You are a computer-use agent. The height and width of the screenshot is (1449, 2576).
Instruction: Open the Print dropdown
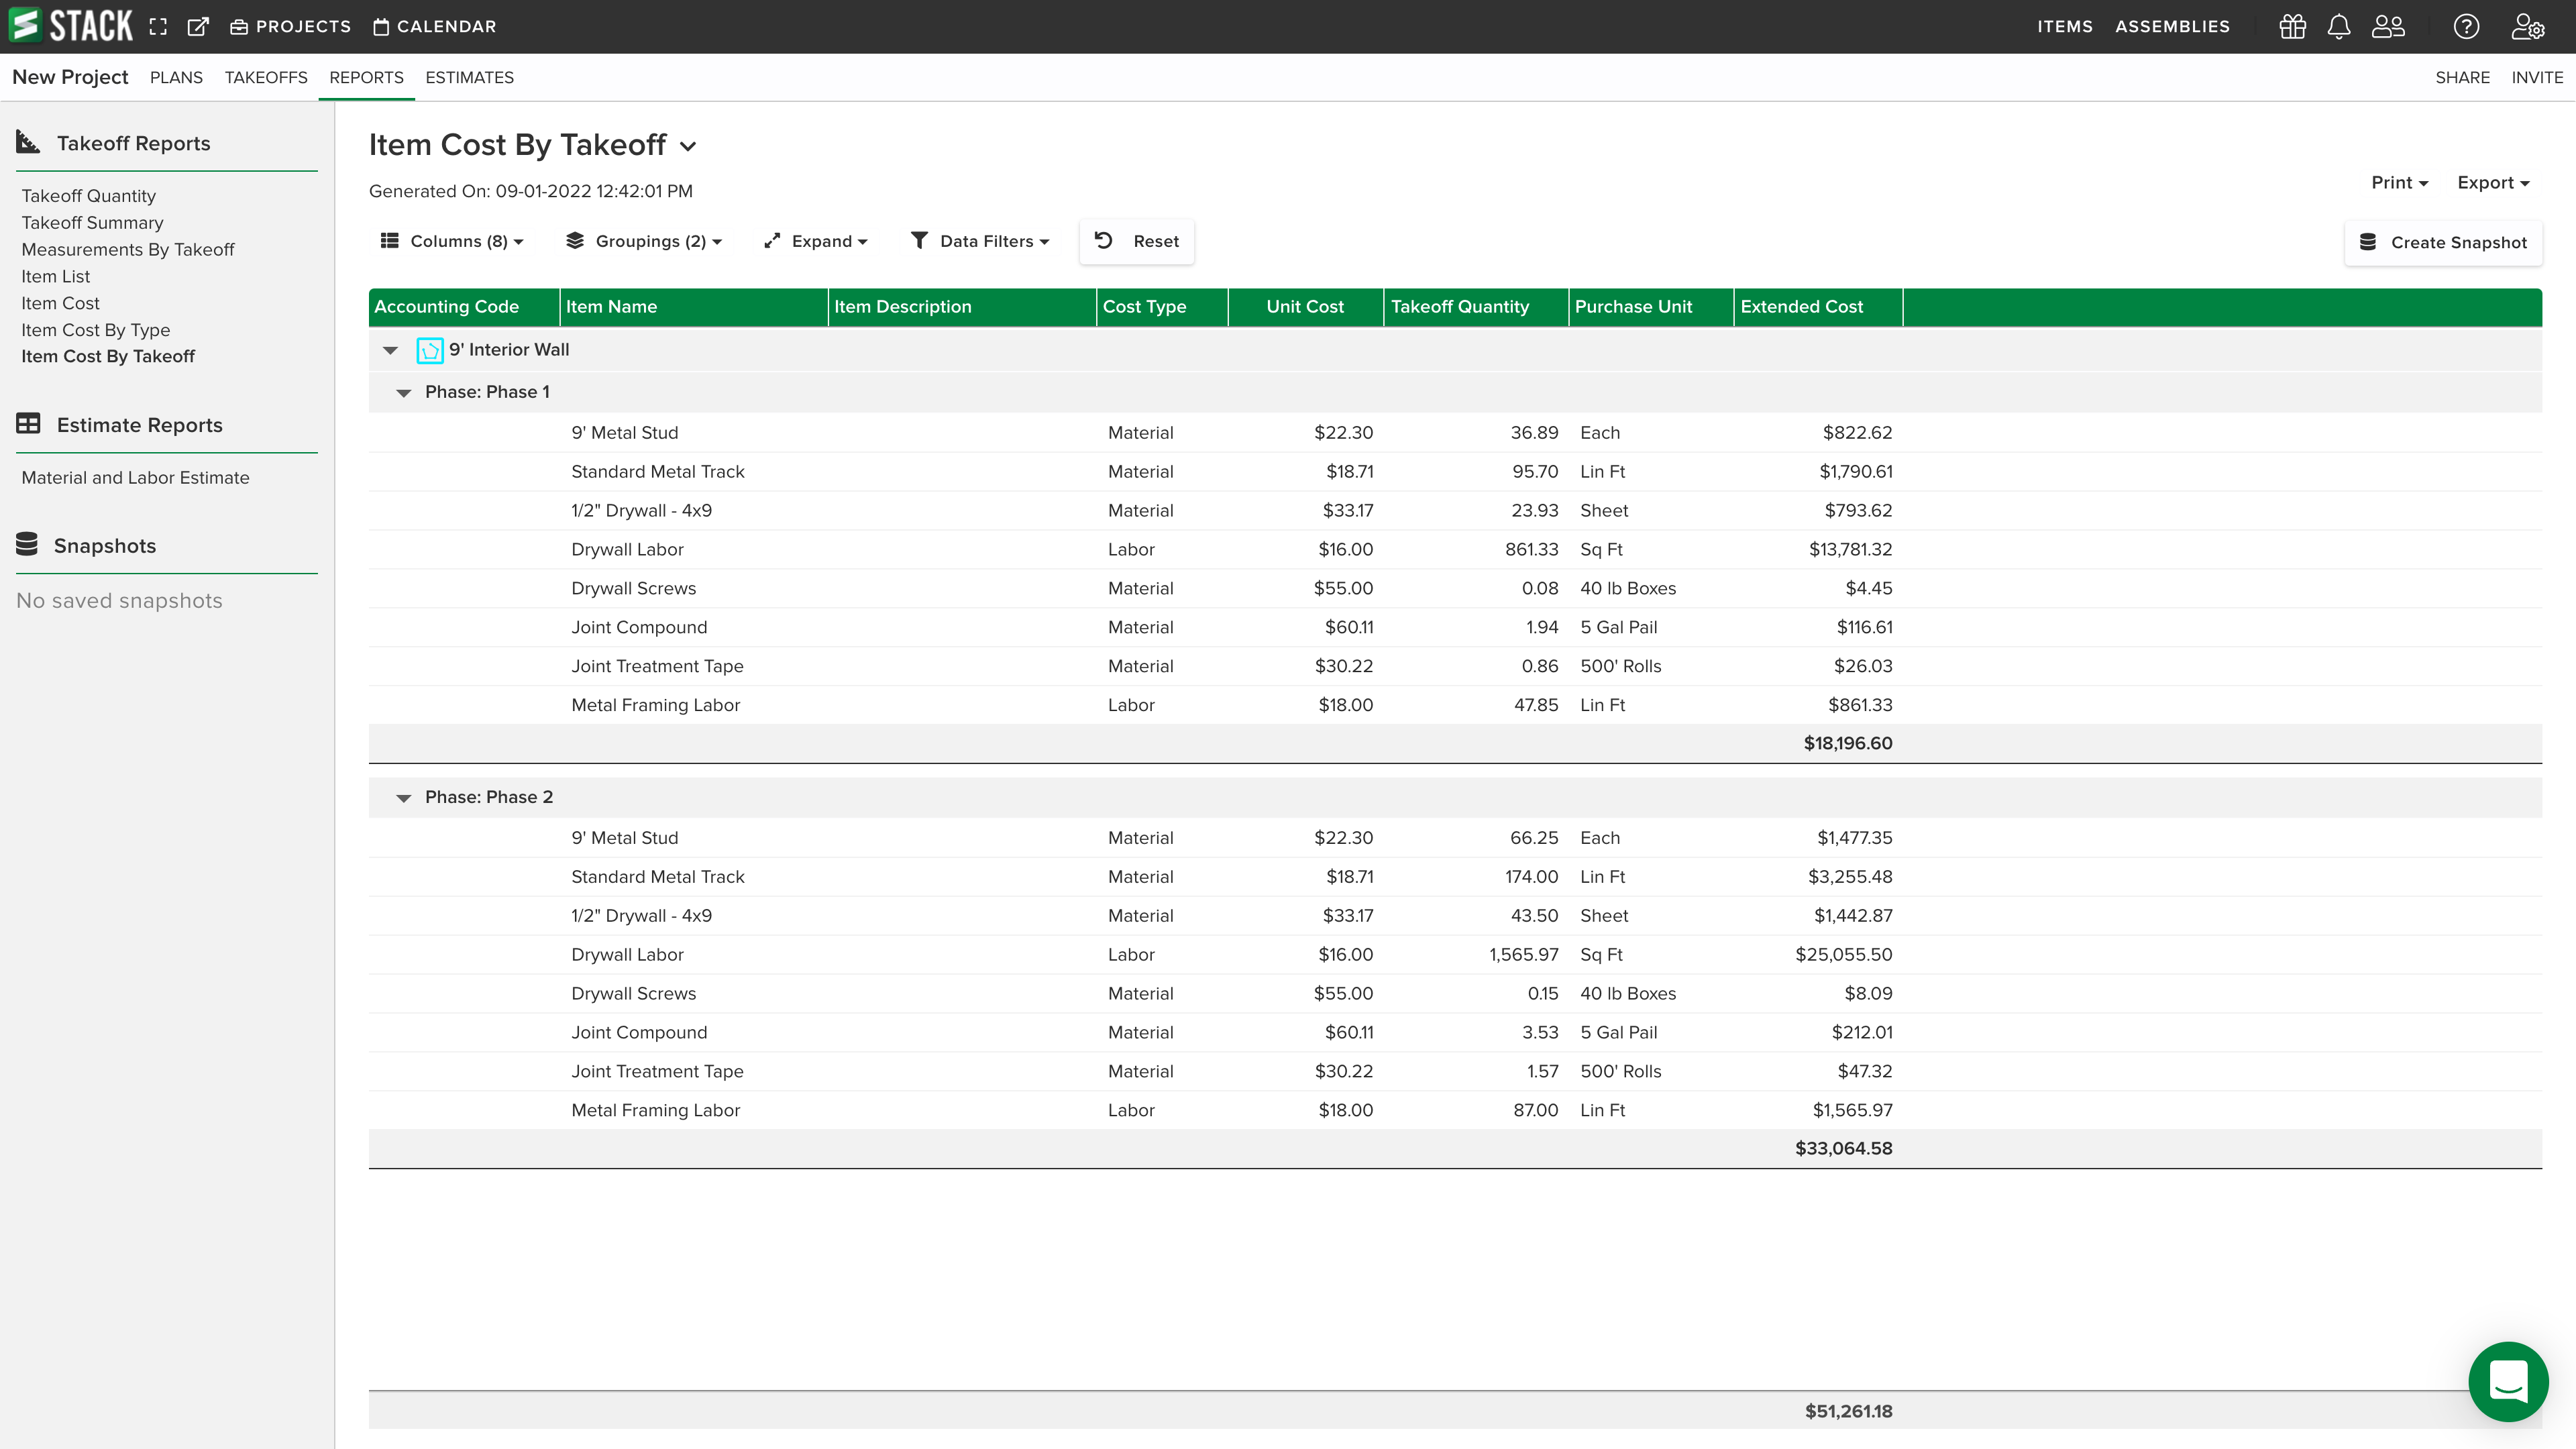(x=2398, y=182)
